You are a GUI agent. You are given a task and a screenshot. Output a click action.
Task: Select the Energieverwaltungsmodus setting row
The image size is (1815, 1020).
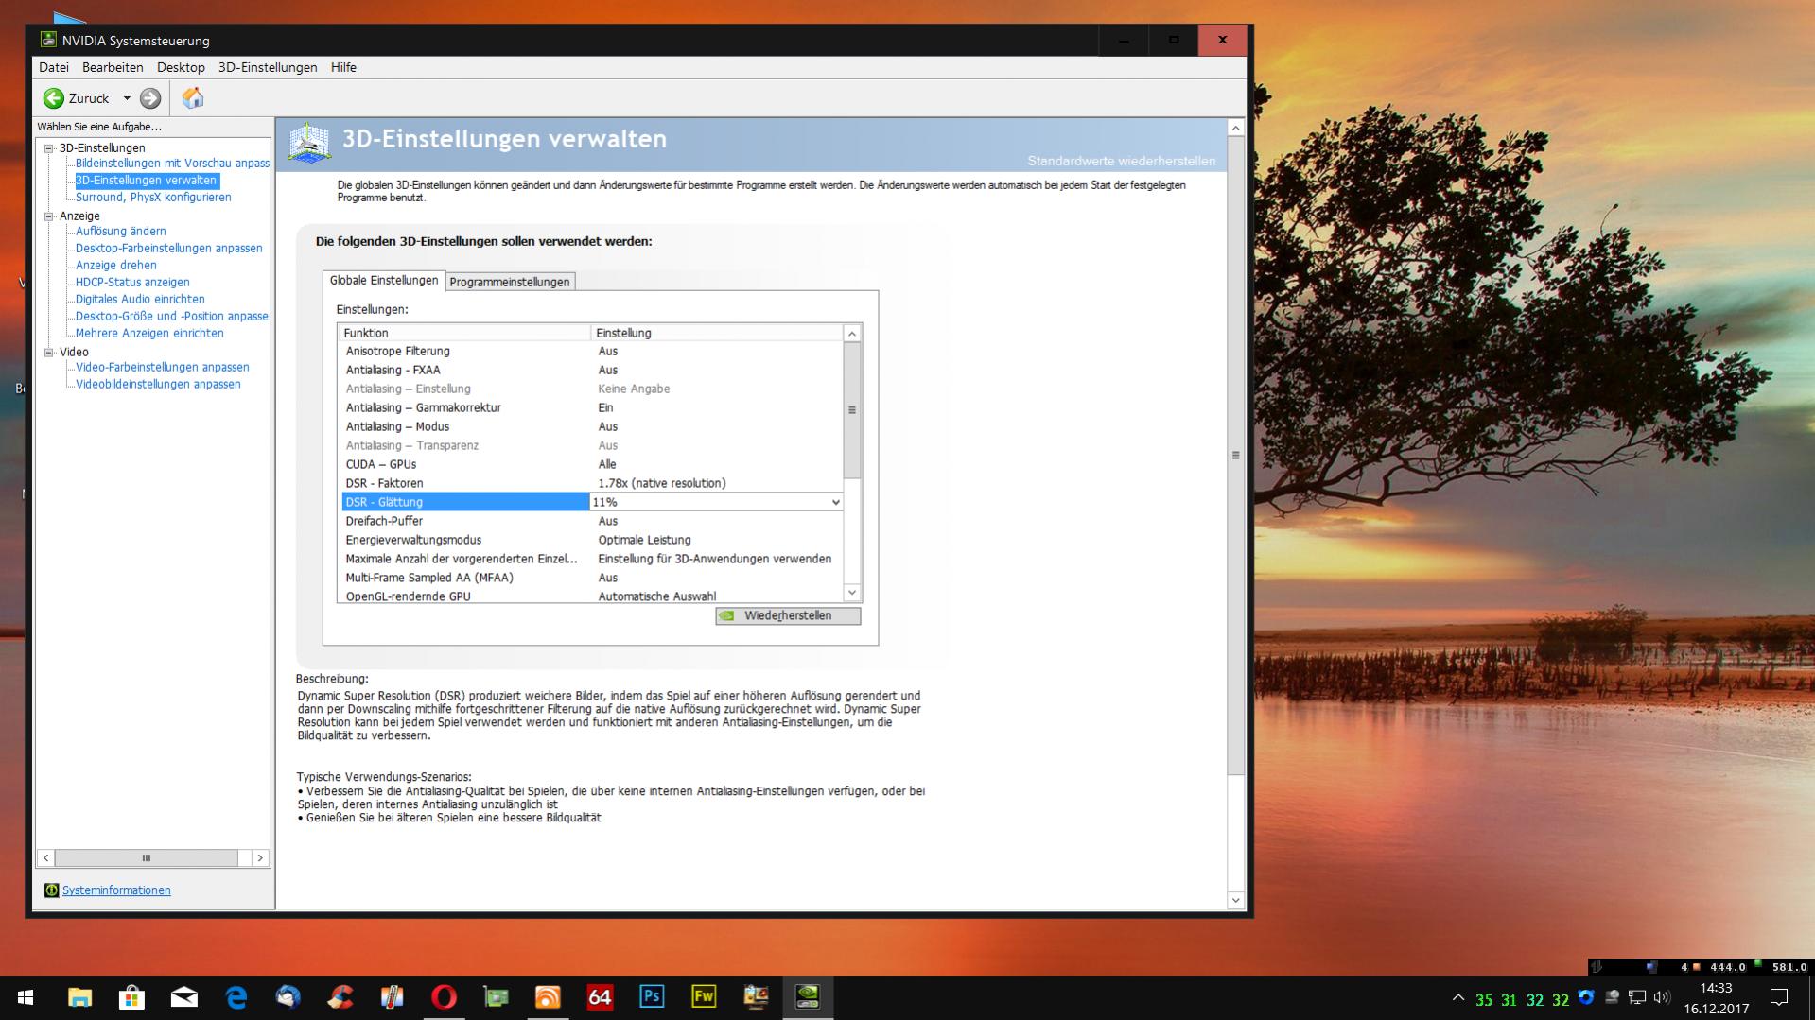pyautogui.click(x=590, y=541)
